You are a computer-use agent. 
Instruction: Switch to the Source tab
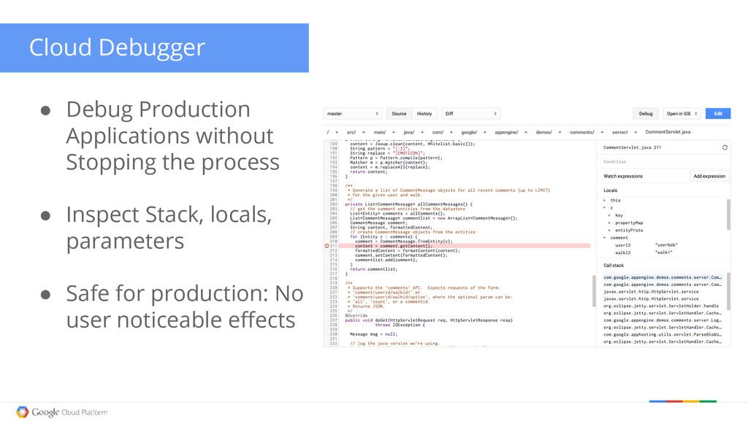[x=400, y=114]
